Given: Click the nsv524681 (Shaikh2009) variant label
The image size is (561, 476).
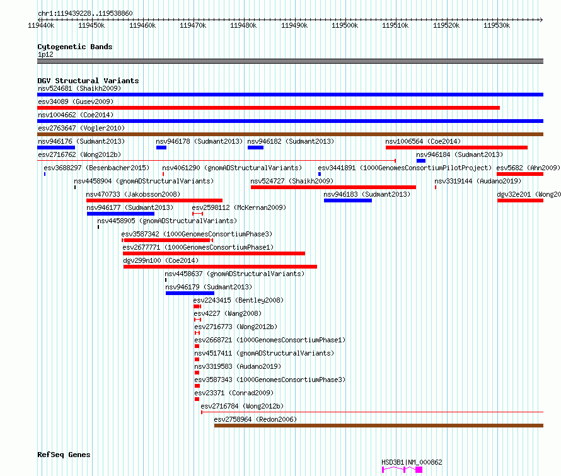Looking at the screenshot, I should (x=79, y=88).
